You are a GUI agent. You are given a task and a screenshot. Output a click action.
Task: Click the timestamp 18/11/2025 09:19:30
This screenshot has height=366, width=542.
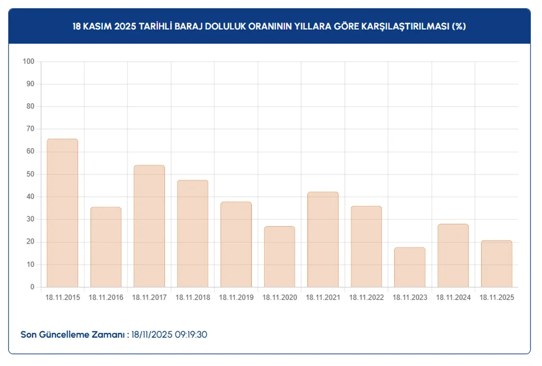pyautogui.click(x=169, y=334)
